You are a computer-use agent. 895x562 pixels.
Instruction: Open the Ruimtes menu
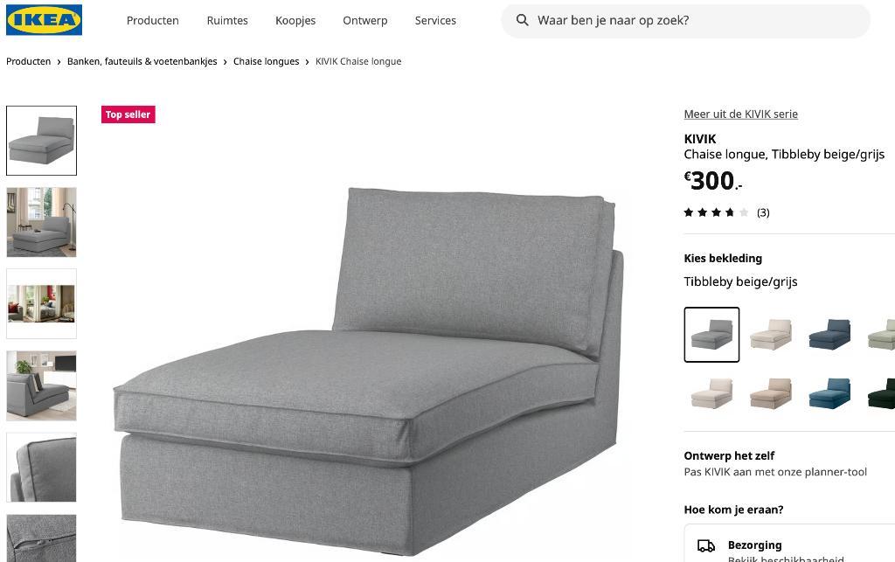227,21
